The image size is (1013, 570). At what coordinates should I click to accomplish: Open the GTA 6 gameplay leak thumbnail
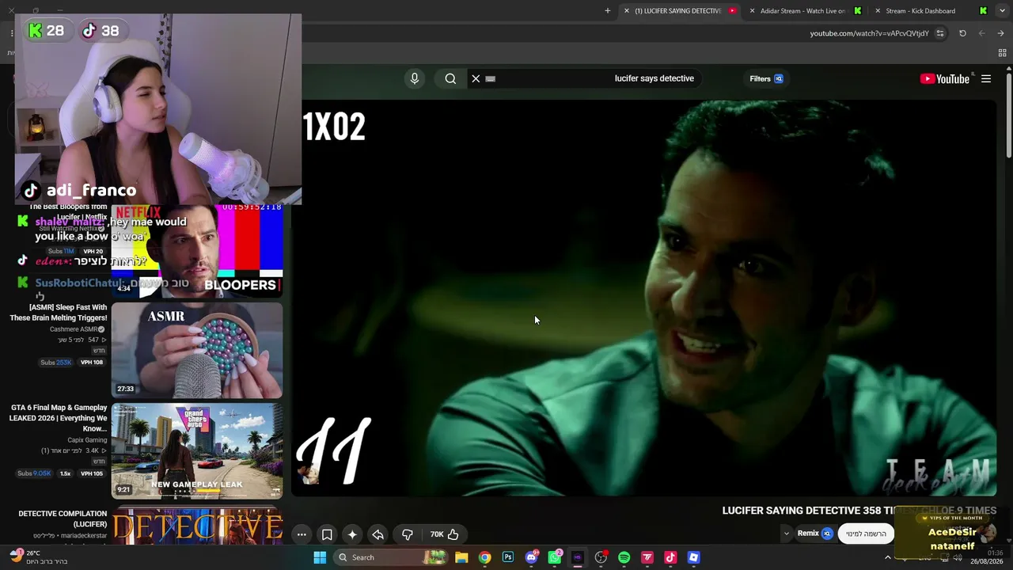tap(197, 450)
